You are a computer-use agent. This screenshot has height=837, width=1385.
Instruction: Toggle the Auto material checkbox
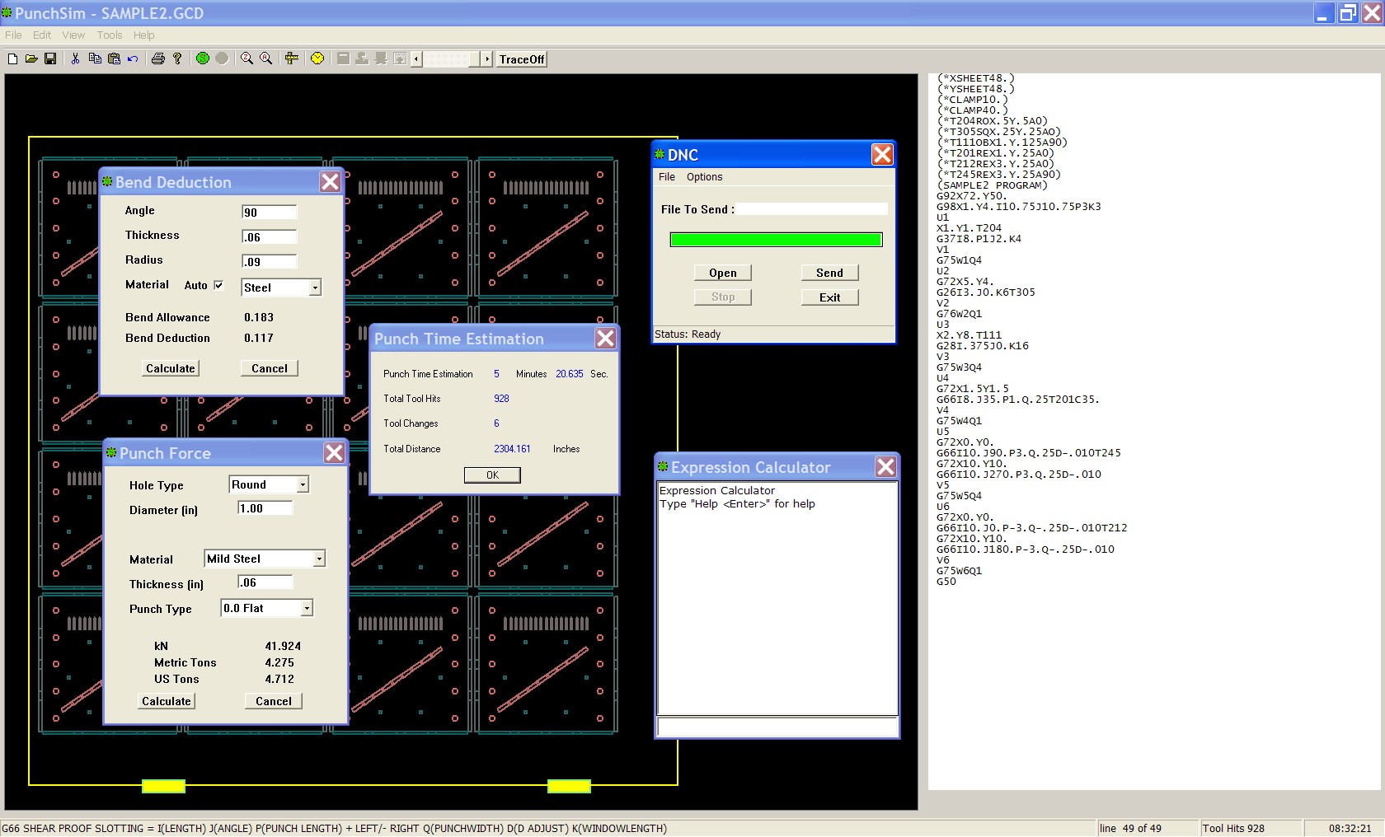tap(218, 285)
